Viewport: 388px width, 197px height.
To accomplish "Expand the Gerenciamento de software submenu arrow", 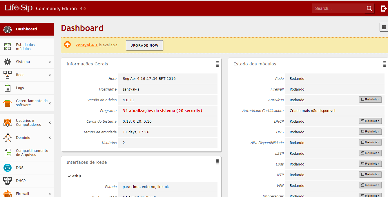I will point(50,103).
